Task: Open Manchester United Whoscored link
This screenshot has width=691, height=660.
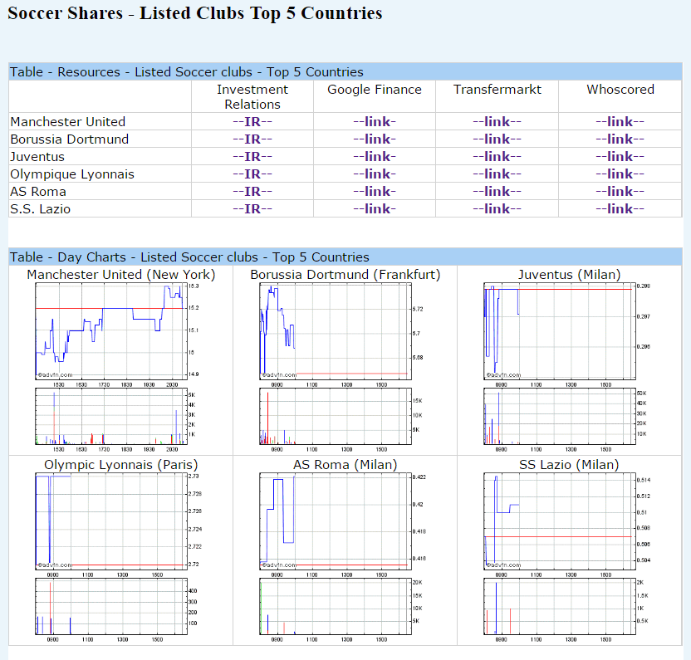Action: (x=620, y=121)
